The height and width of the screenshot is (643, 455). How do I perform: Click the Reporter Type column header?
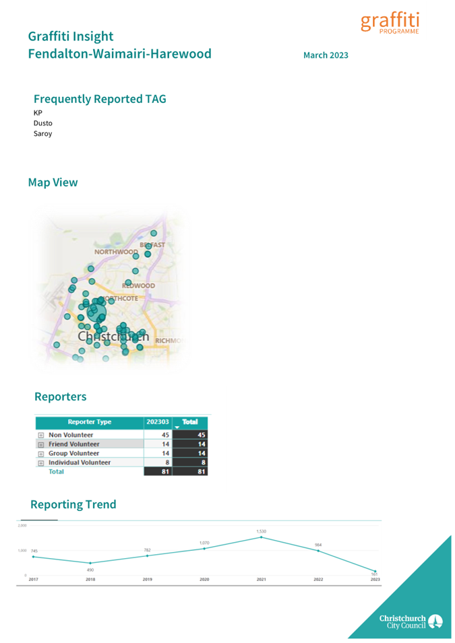click(90, 422)
